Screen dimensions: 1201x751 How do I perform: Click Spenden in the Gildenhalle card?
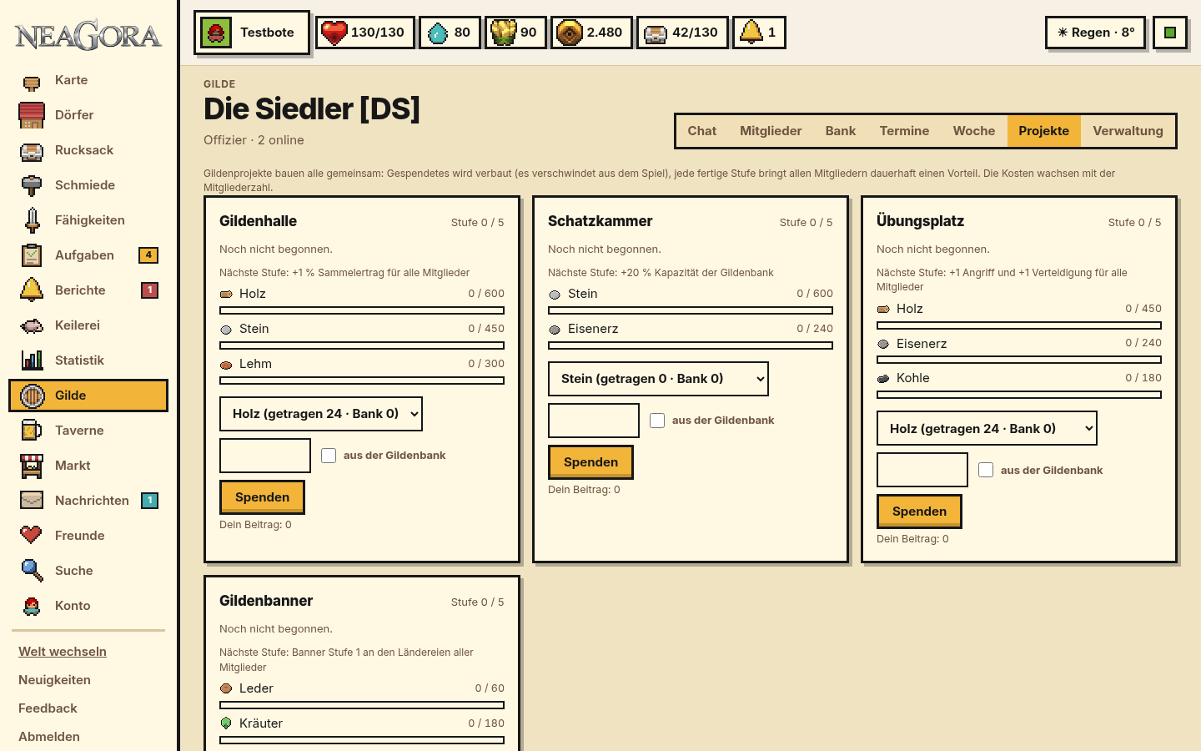pyautogui.click(x=262, y=497)
